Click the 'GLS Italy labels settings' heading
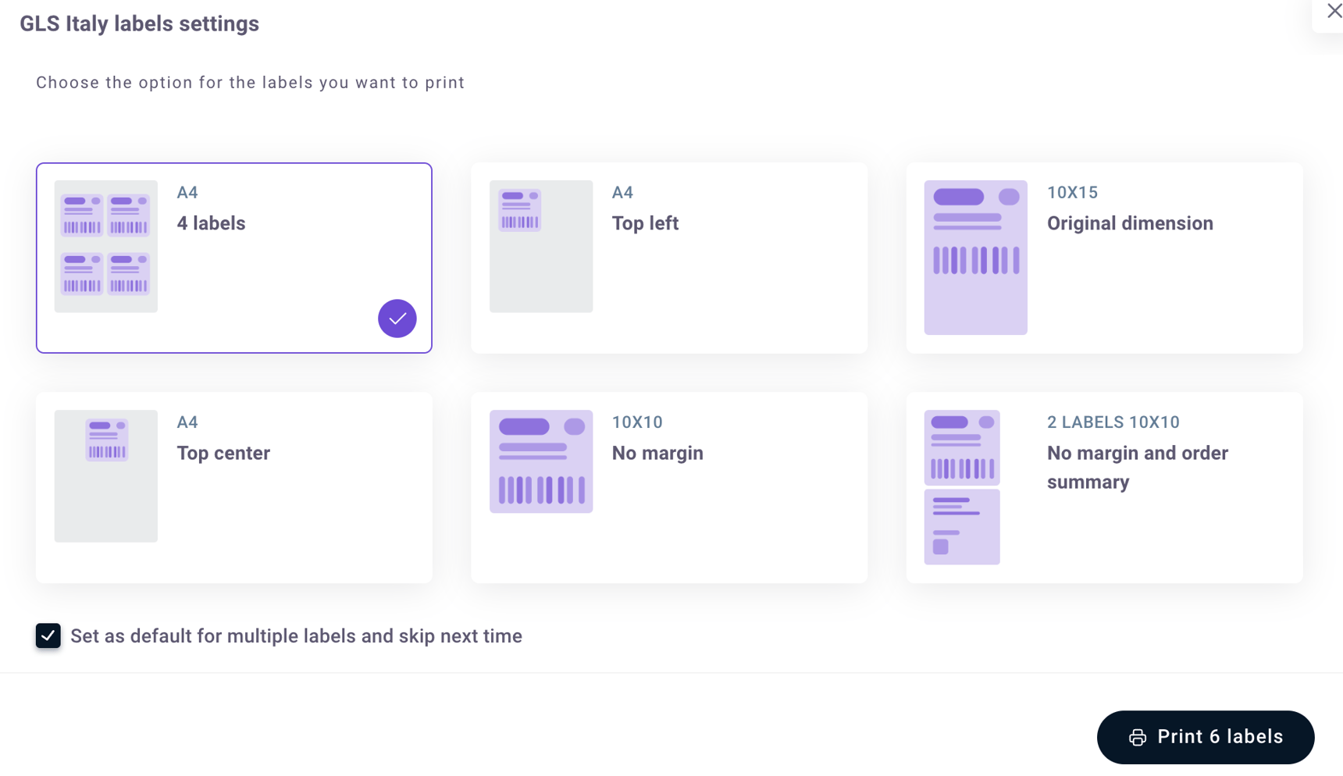 pyautogui.click(x=140, y=23)
